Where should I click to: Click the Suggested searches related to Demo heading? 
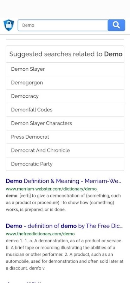[x=66, y=54]
